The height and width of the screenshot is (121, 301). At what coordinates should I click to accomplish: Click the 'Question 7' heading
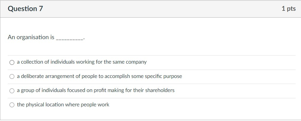tap(25, 9)
